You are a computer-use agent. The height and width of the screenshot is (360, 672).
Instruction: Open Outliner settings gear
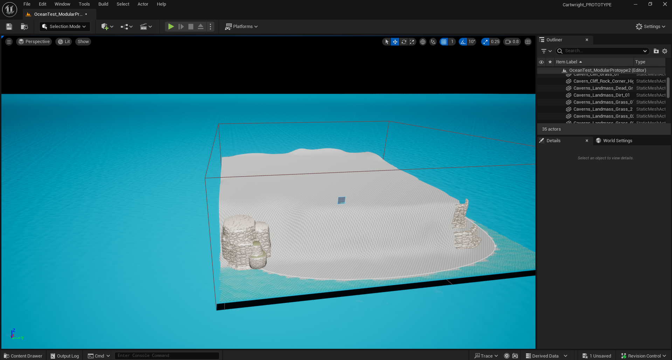coord(665,51)
